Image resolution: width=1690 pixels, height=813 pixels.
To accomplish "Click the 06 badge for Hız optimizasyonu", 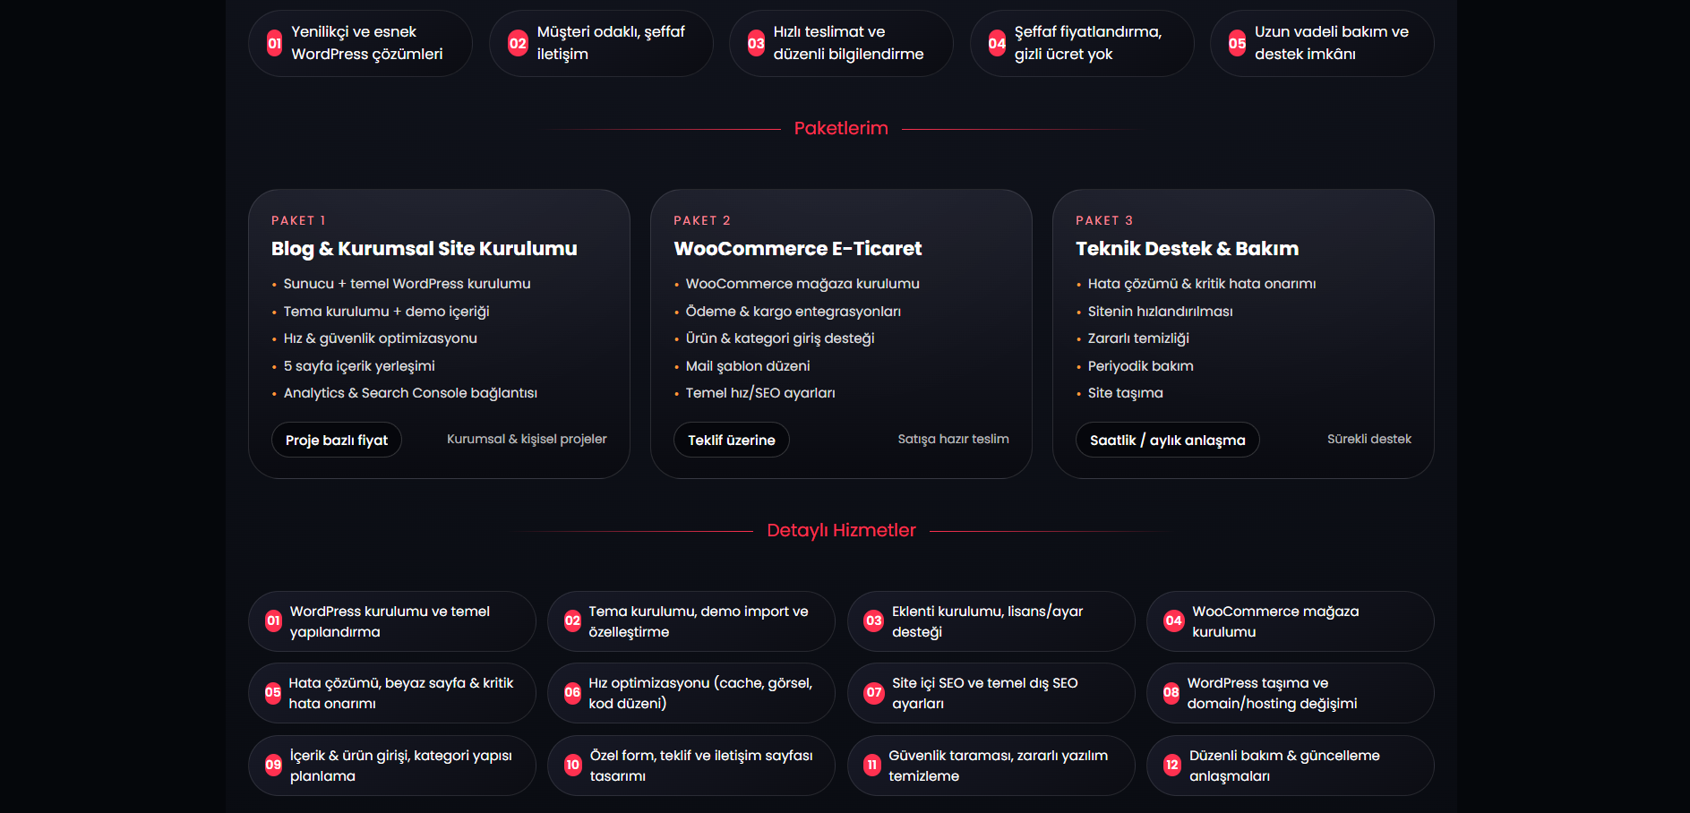I will point(572,692).
